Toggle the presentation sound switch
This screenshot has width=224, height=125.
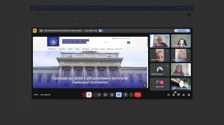tap(101, 31)
